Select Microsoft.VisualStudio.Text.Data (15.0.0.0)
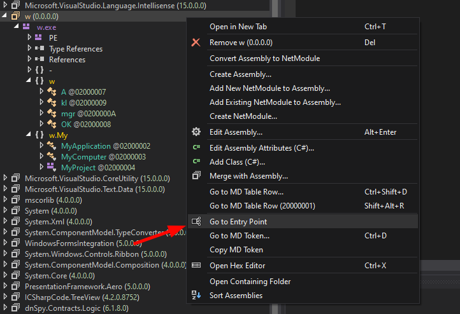 tap(95, 189)
